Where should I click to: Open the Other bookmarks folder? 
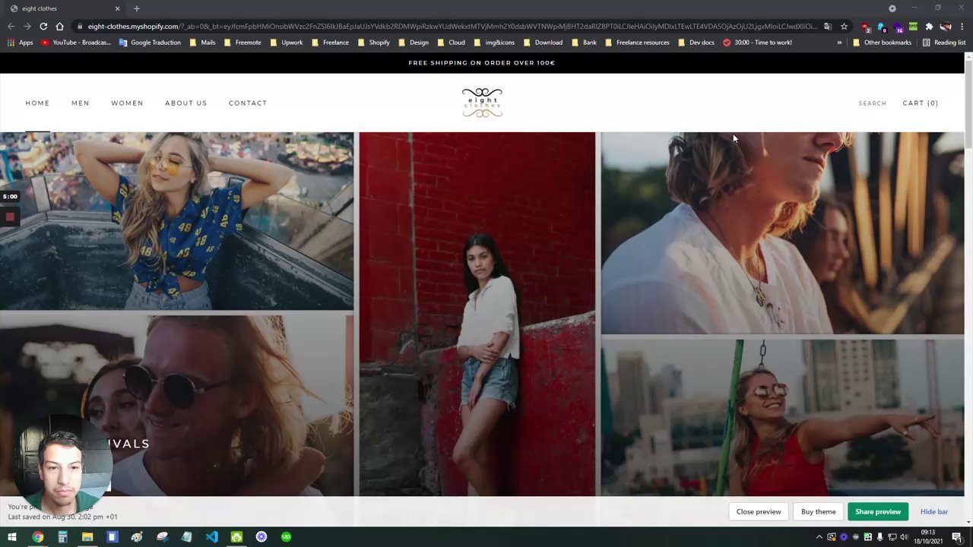882,43
